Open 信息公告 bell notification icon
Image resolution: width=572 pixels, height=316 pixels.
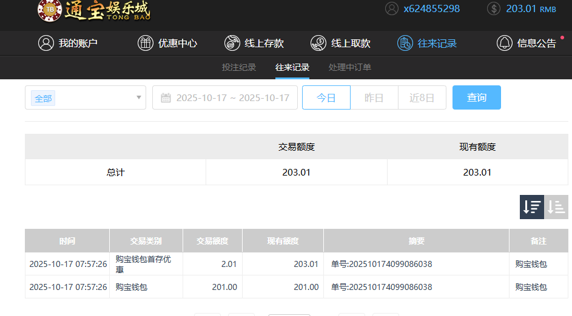click(x=504, y=43)
